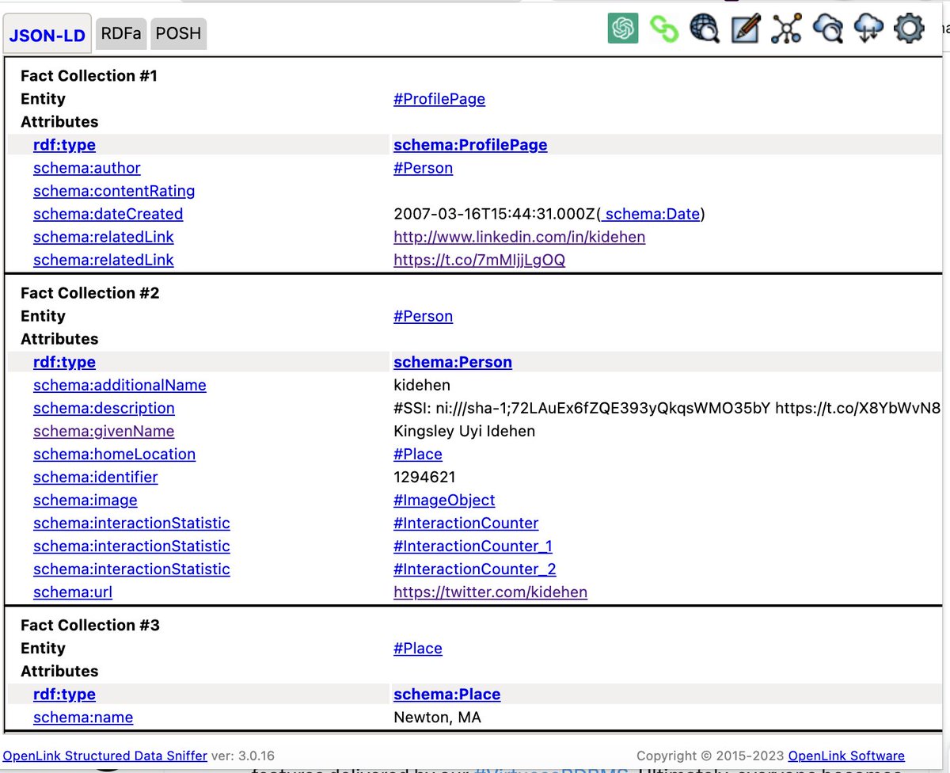Open the schema:ProfilePage link

(470, 145)
